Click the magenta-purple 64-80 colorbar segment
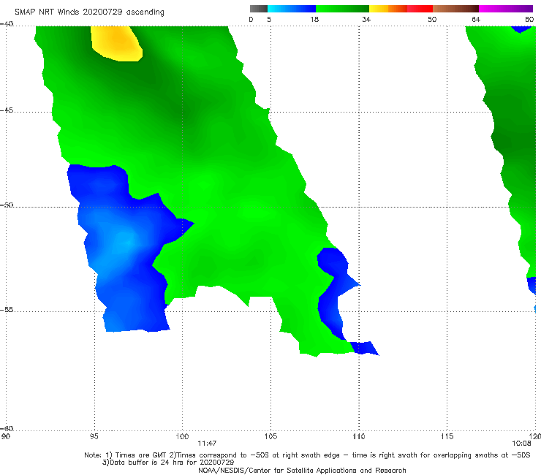This screenshot has width=541, height=475. pyautogui.click(x=506, y=9)
